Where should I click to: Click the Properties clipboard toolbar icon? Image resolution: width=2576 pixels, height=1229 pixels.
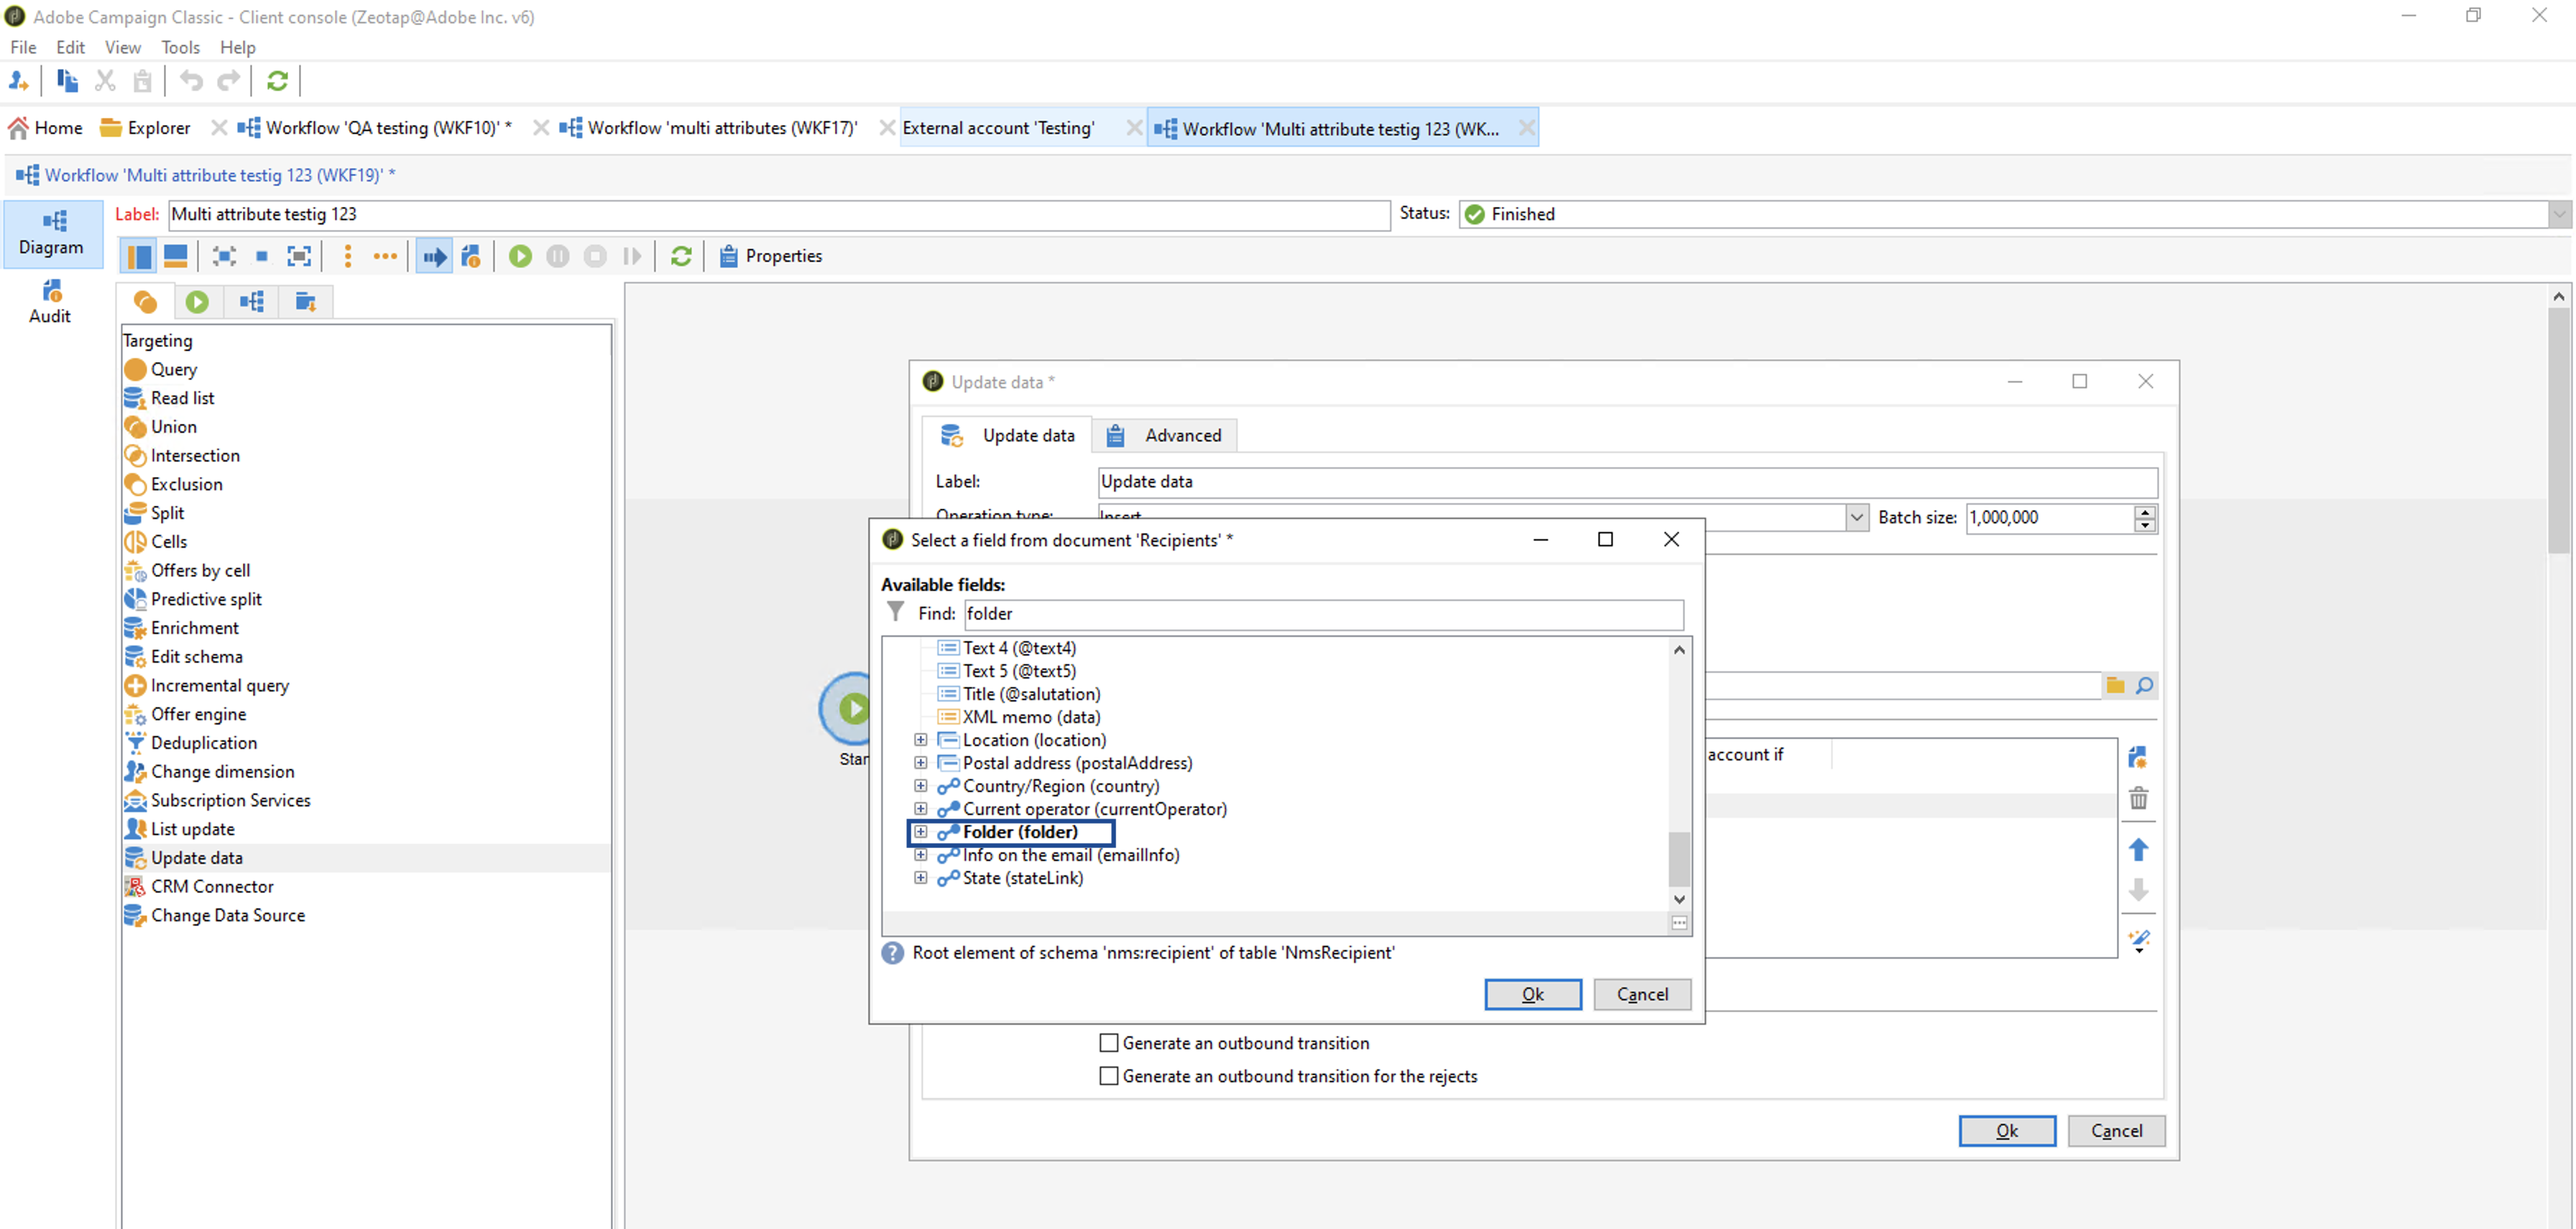(x=729, y=256)
